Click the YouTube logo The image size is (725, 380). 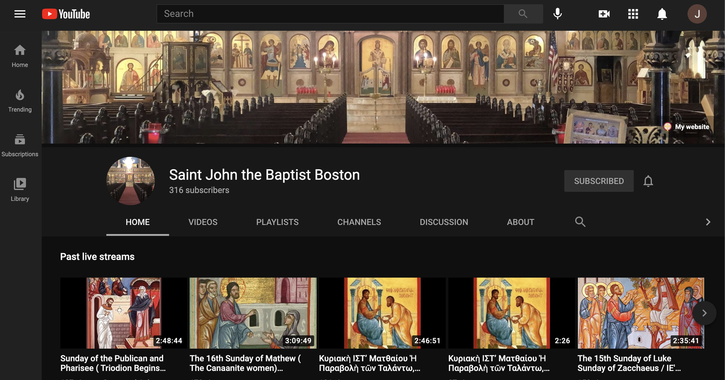pyautogui.click(x=66, y=14)
